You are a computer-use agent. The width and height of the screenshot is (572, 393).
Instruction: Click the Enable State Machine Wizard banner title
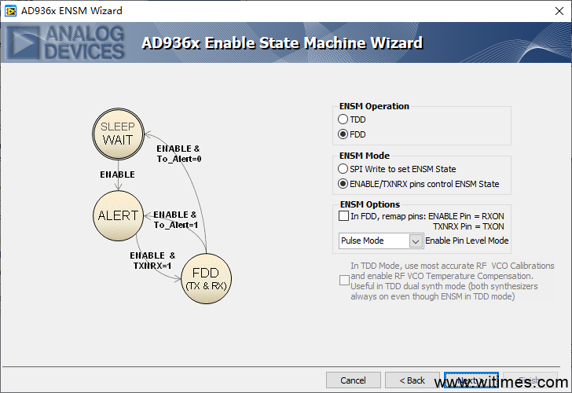click(282, 43)
